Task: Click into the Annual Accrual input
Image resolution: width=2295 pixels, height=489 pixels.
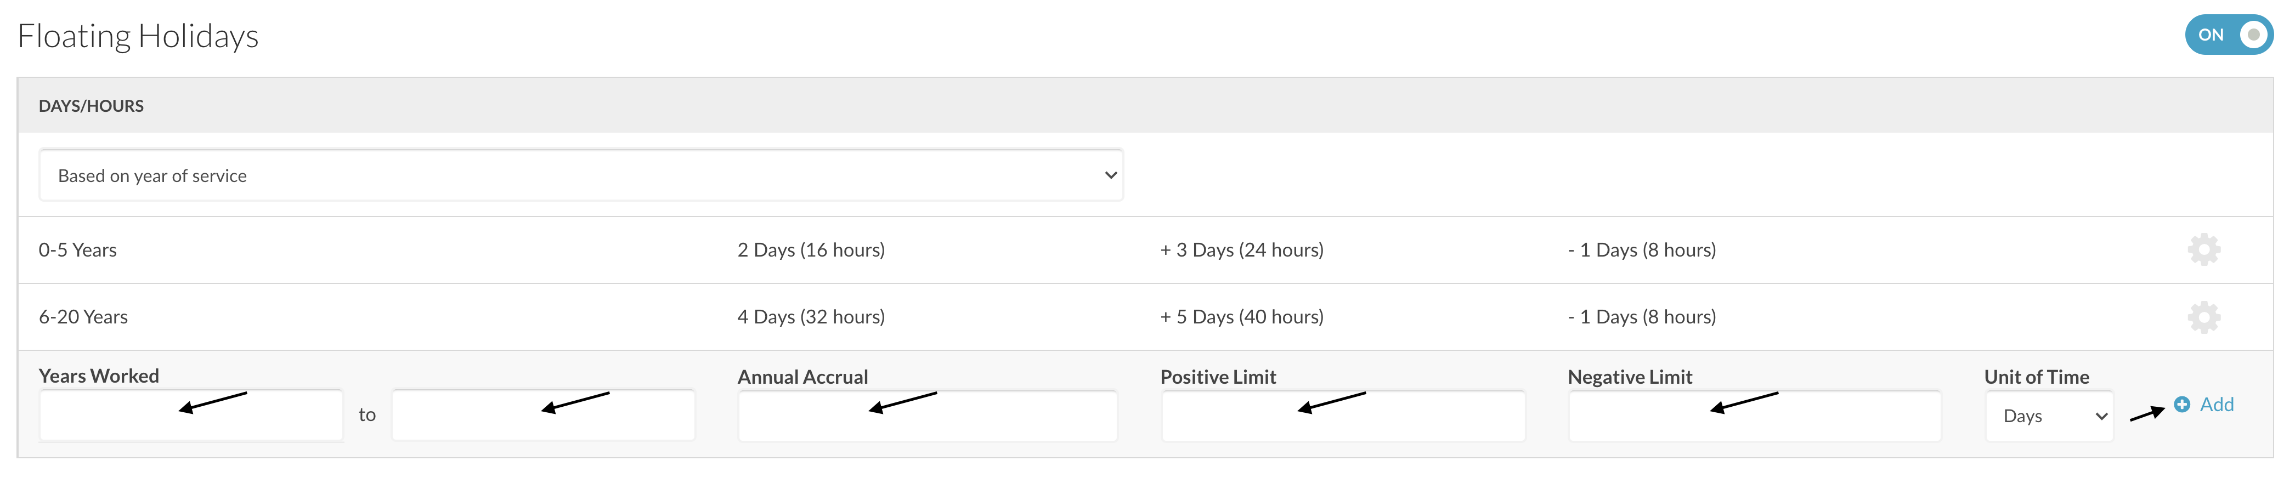Action: 928,416
